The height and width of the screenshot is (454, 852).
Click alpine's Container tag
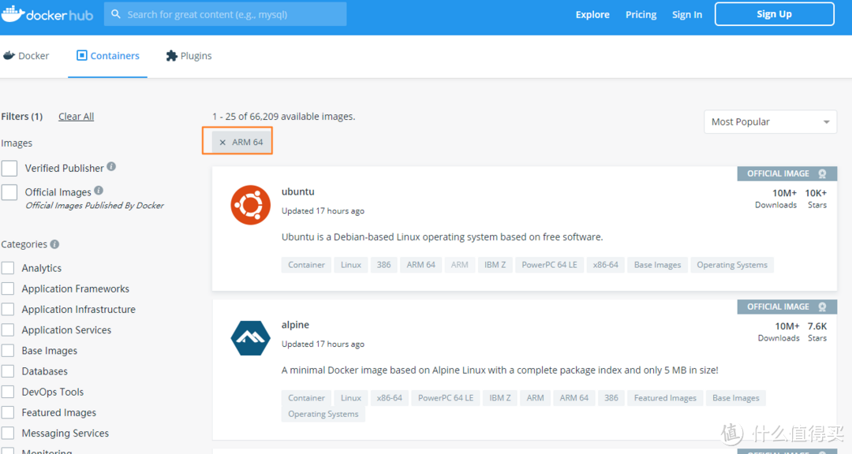coord(306,398)
